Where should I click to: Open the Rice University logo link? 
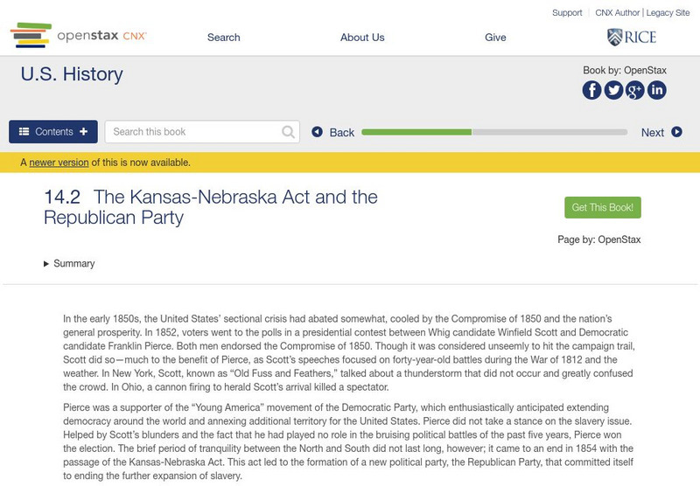click(x=631, y=37)
